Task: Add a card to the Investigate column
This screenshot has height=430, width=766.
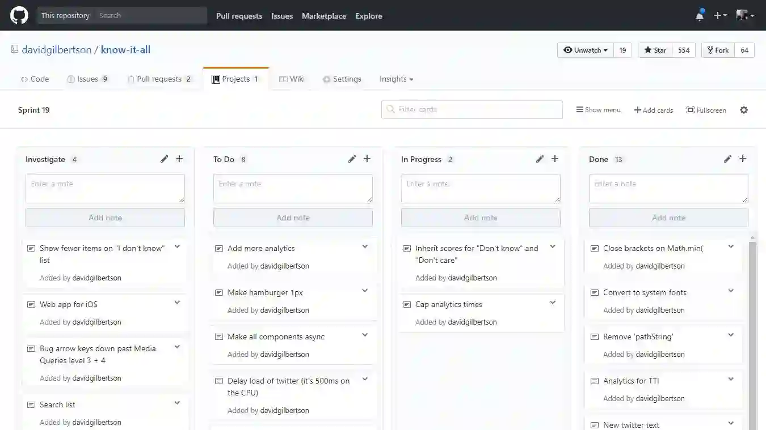Action: coord(179,159)
